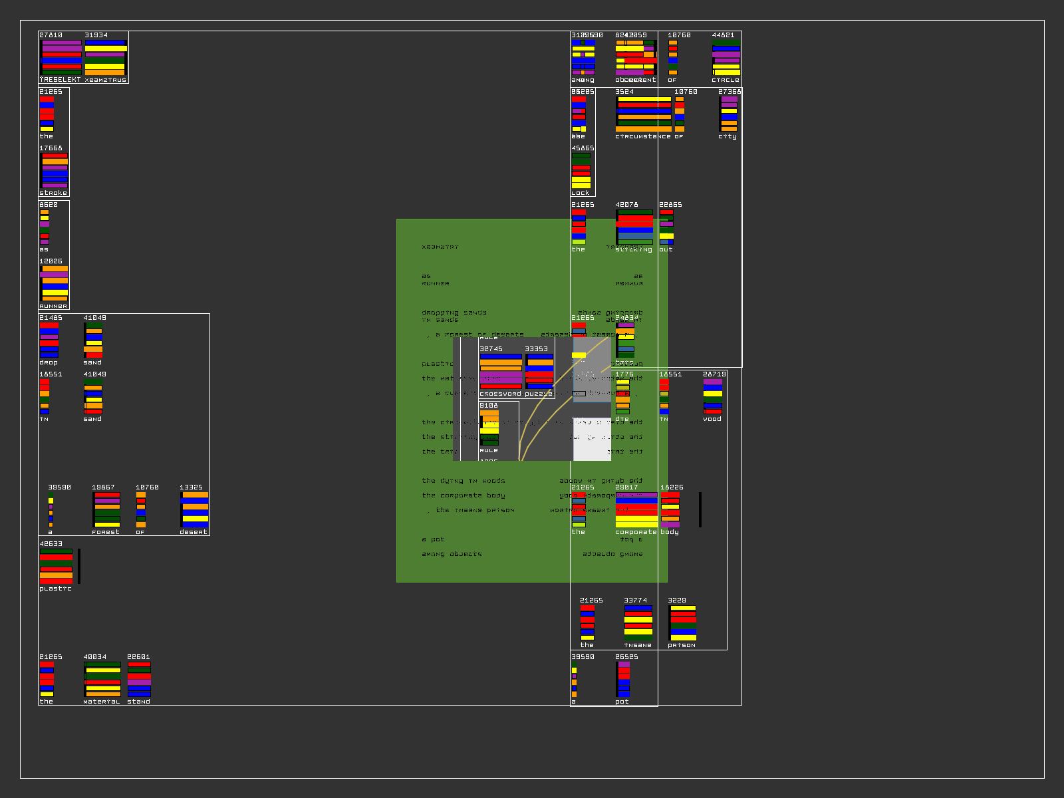Click the 'dropping sands' text line
The width and height of the screenshot is (1064, 798).
pyautogui.click(x=454, y=313)
